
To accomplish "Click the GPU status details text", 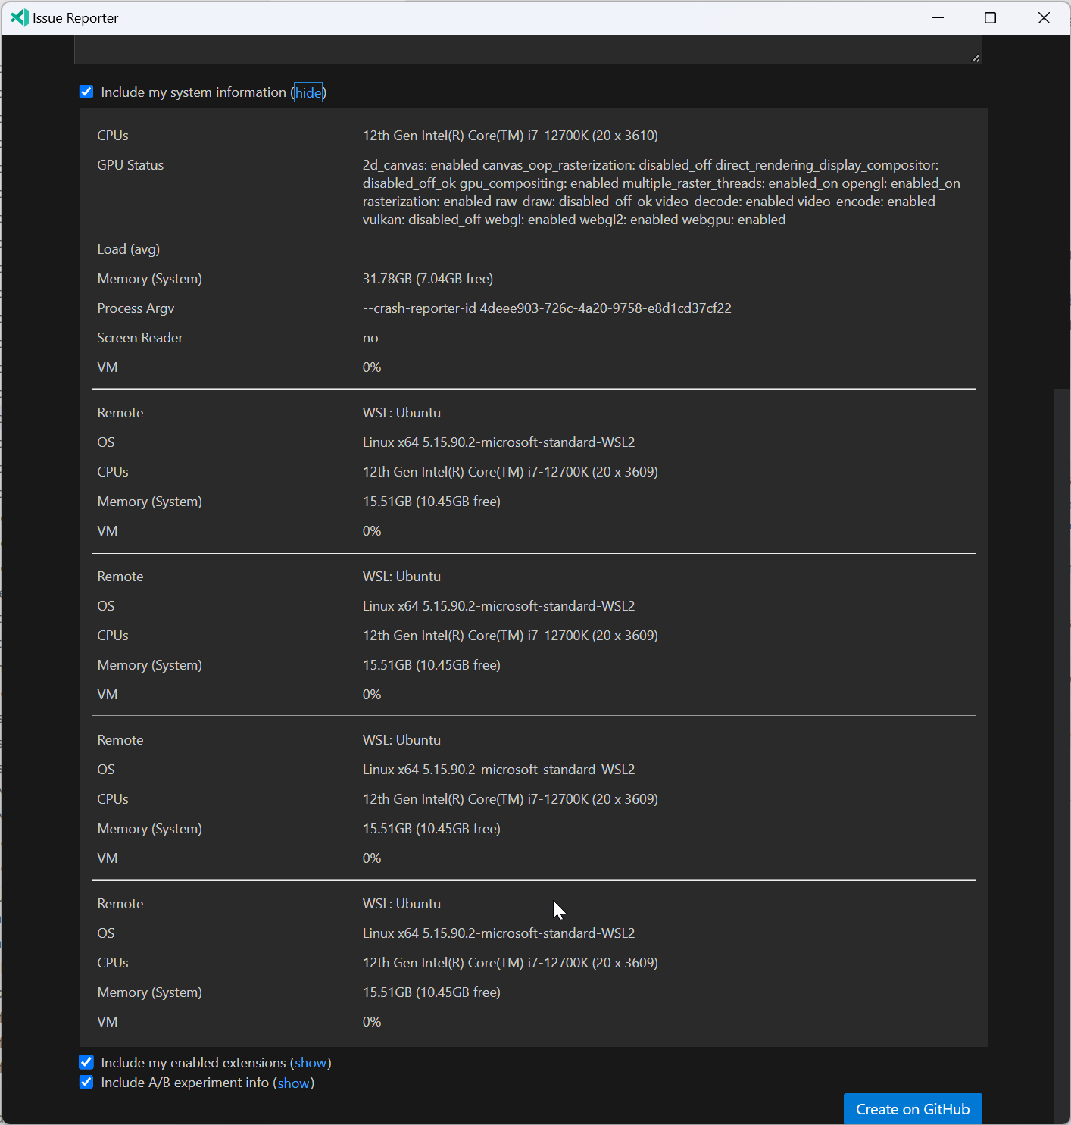I will 661,192.
